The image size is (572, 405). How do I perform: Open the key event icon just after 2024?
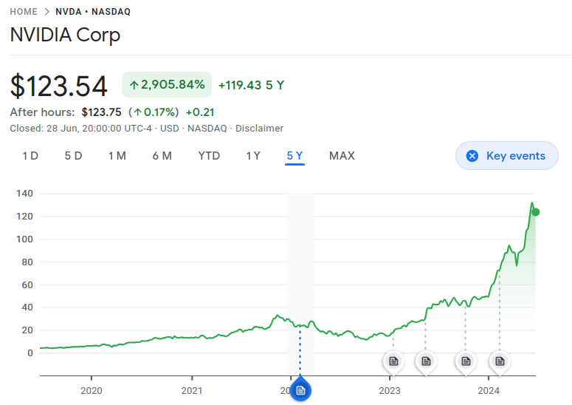[x=500, y=361]
